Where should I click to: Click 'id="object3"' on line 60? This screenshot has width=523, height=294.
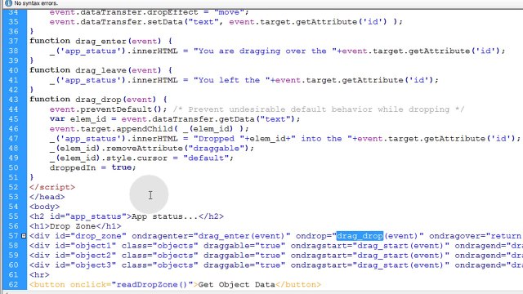83,265
